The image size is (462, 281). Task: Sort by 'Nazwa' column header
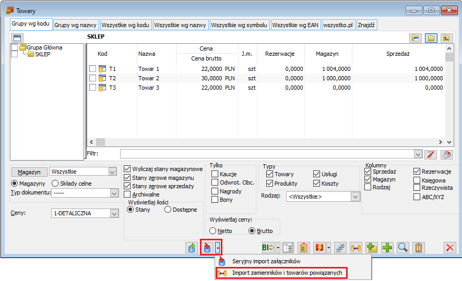(x=147, y=54)
